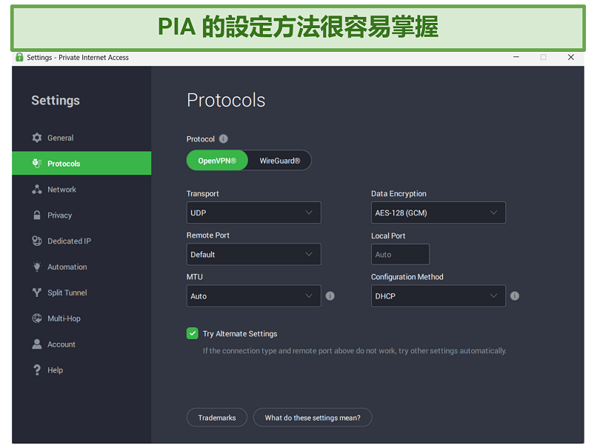Uncheck the Try Alternate Settings checkbox
597x445 pixels.
click(x=193, y=334)
